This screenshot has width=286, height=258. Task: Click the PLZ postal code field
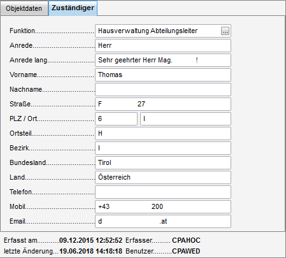click(116, 119)
